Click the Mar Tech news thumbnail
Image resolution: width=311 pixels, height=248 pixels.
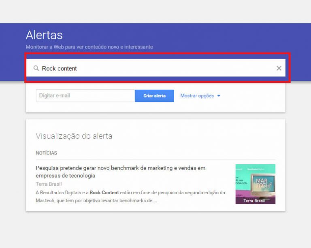255,184
